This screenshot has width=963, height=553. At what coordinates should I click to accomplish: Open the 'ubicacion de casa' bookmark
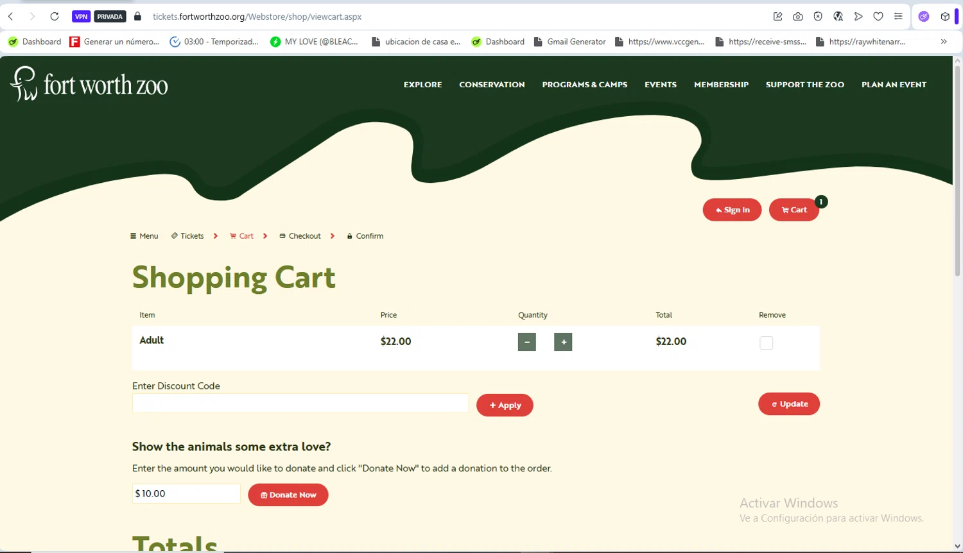pyautogui.click(x=417, y=42)
